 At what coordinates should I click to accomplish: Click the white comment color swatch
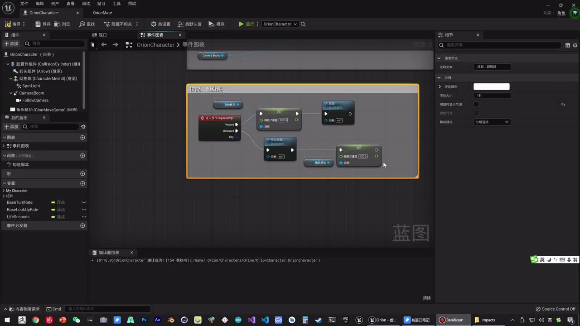click(491, 86)
